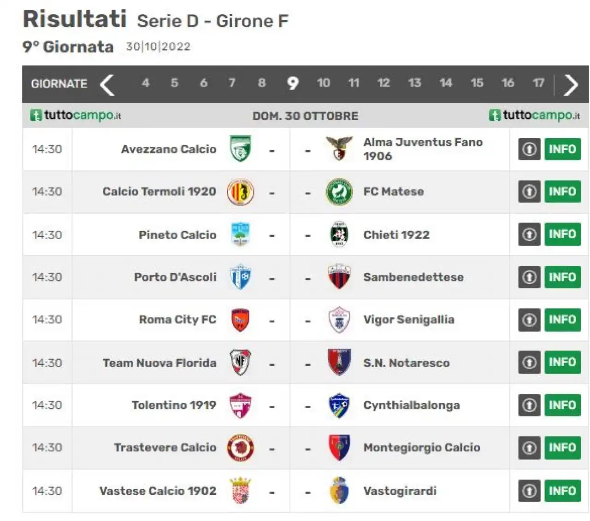The image size is (590, 521).
Task: Show next giornate with right chevron
Action: coord(571,84)
